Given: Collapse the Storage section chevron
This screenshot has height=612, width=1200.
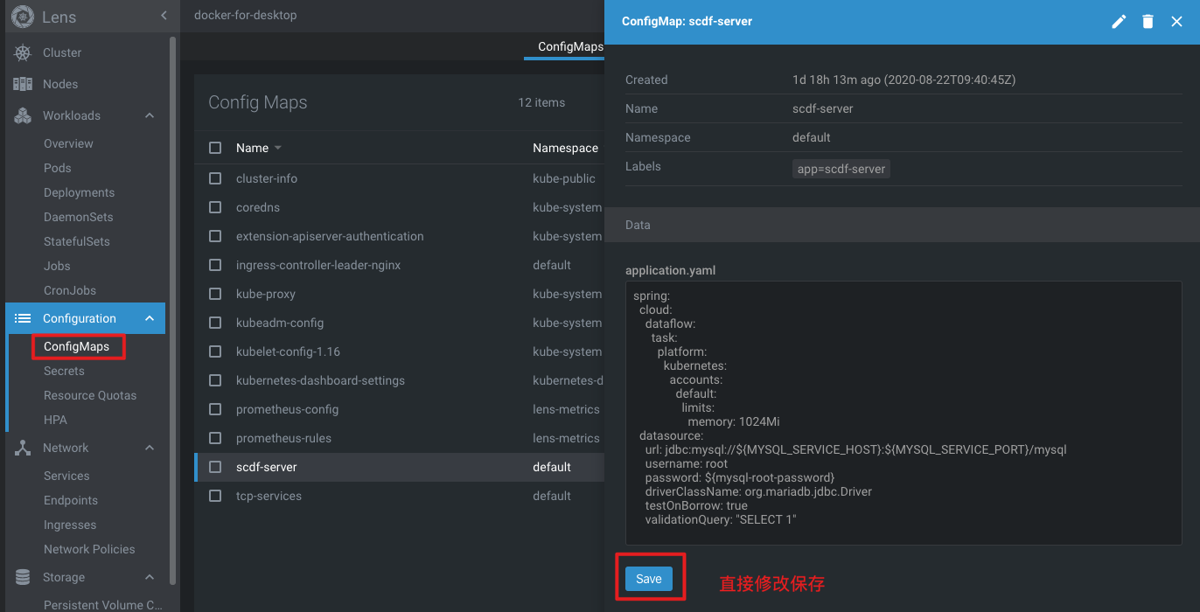Looking at the screenshot, I should [150, 577].
